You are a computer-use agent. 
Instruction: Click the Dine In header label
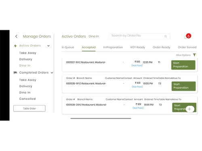coord(94,36)
